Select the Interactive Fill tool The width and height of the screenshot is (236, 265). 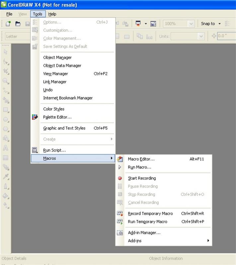[6, 205]
